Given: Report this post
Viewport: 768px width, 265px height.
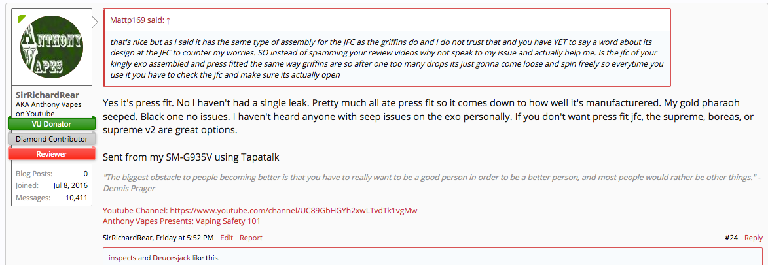Looking at the screenshot, I should click(251, 238).
